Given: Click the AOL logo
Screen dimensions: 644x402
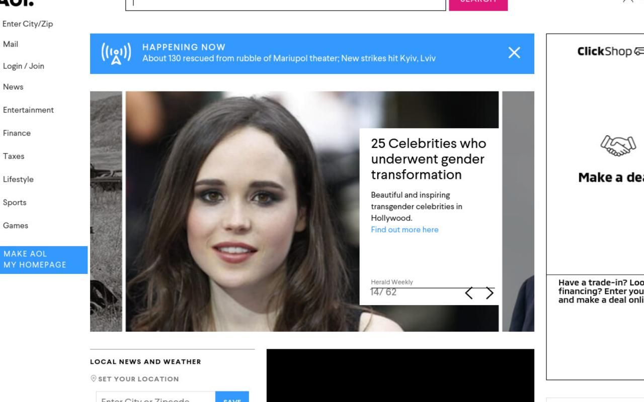Looking at the screenshot, I should 16,3.
